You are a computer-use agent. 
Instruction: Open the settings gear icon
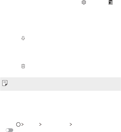(84, 2)
